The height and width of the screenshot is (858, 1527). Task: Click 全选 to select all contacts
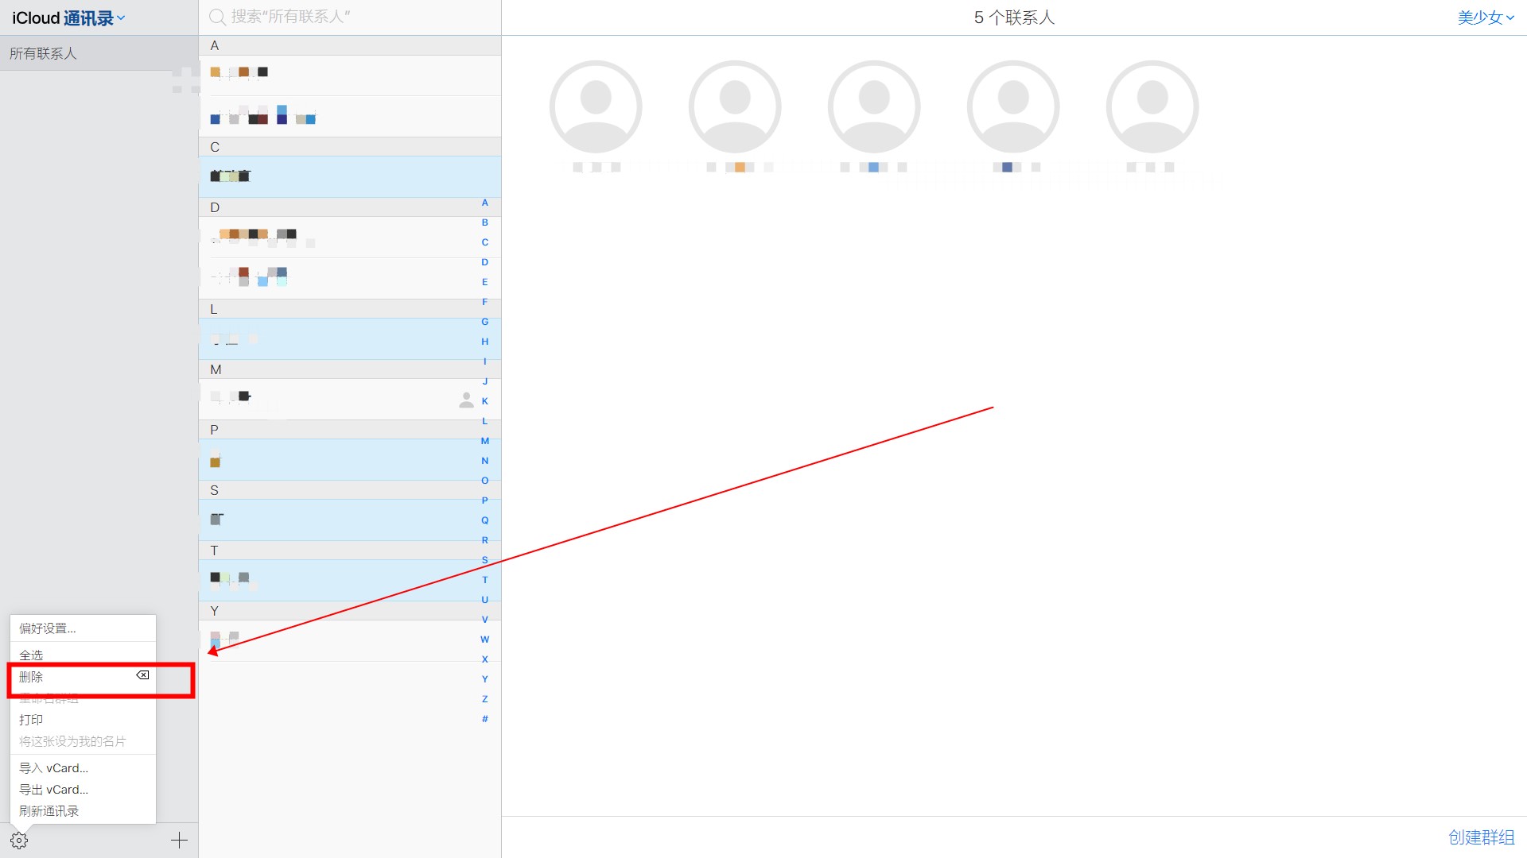[x=82, y=655]
